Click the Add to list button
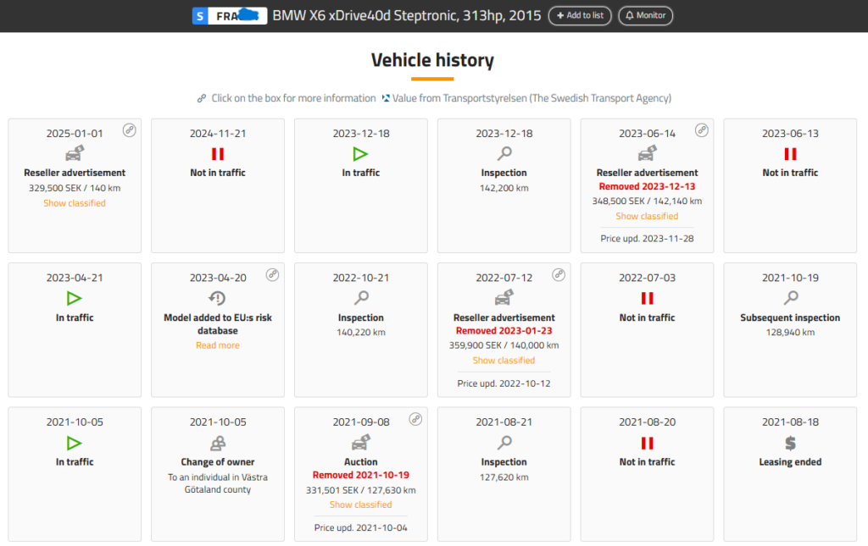This screenshot has width=868, height=546. point(580,16)
